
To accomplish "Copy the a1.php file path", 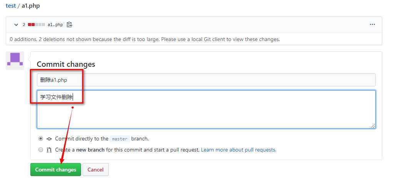I will click(69, 25).
